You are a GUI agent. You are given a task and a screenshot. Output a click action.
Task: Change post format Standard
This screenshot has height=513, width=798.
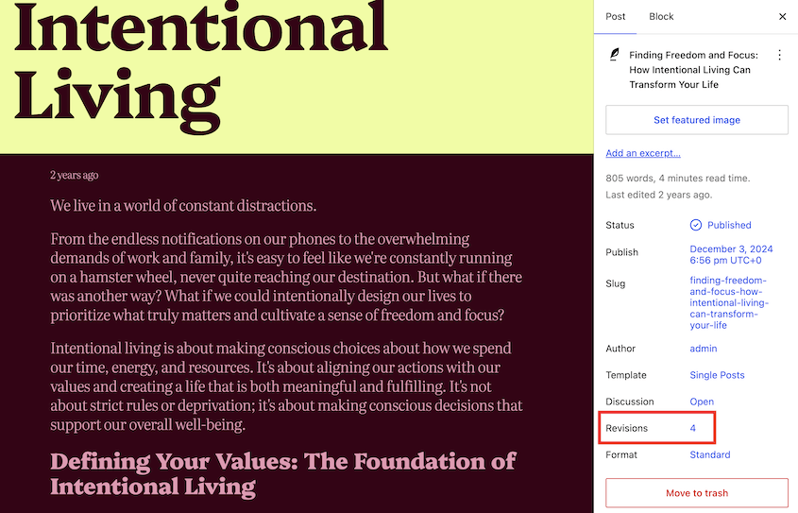point(709,454)
